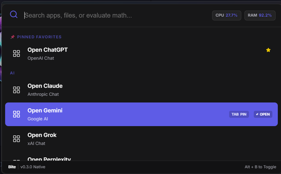The image size is (281, 174).
Task: Click the AI section header
Action: tap(12, 73)
